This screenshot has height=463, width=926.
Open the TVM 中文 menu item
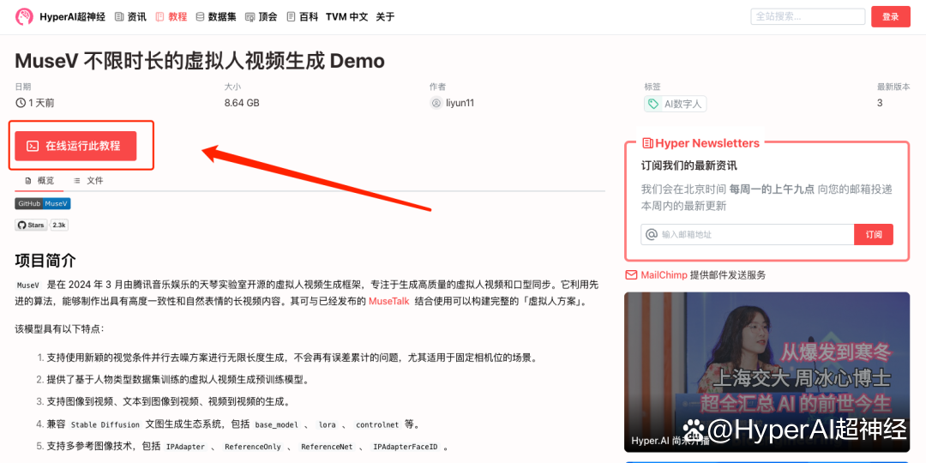click(x=346, y=16)
